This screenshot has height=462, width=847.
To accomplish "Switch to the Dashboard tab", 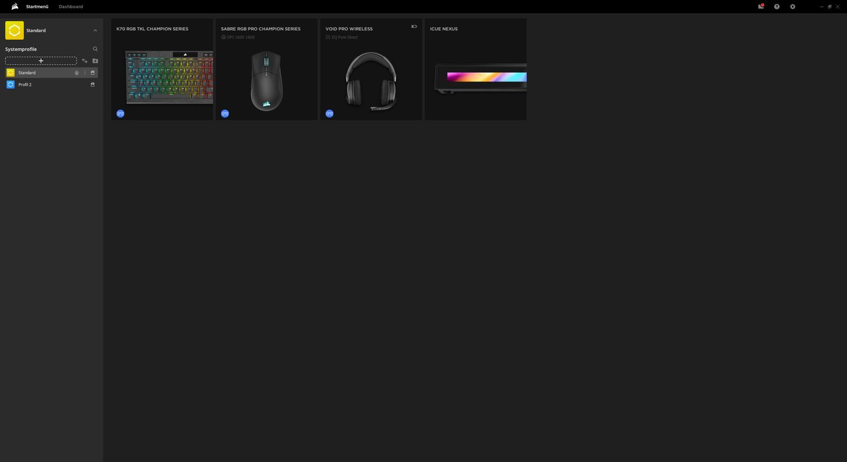I will tap(71, 6).
